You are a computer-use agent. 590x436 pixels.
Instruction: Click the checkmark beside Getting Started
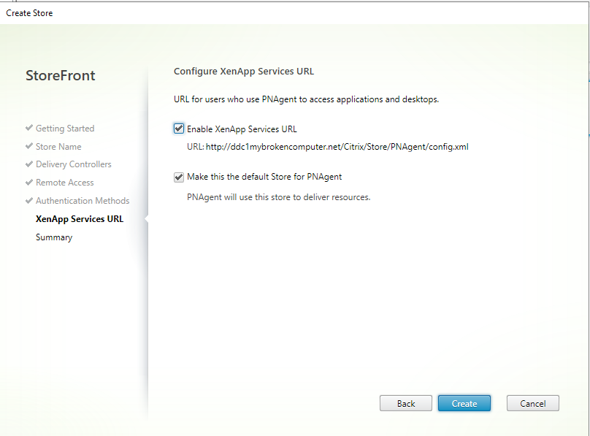tap(29, 129)
